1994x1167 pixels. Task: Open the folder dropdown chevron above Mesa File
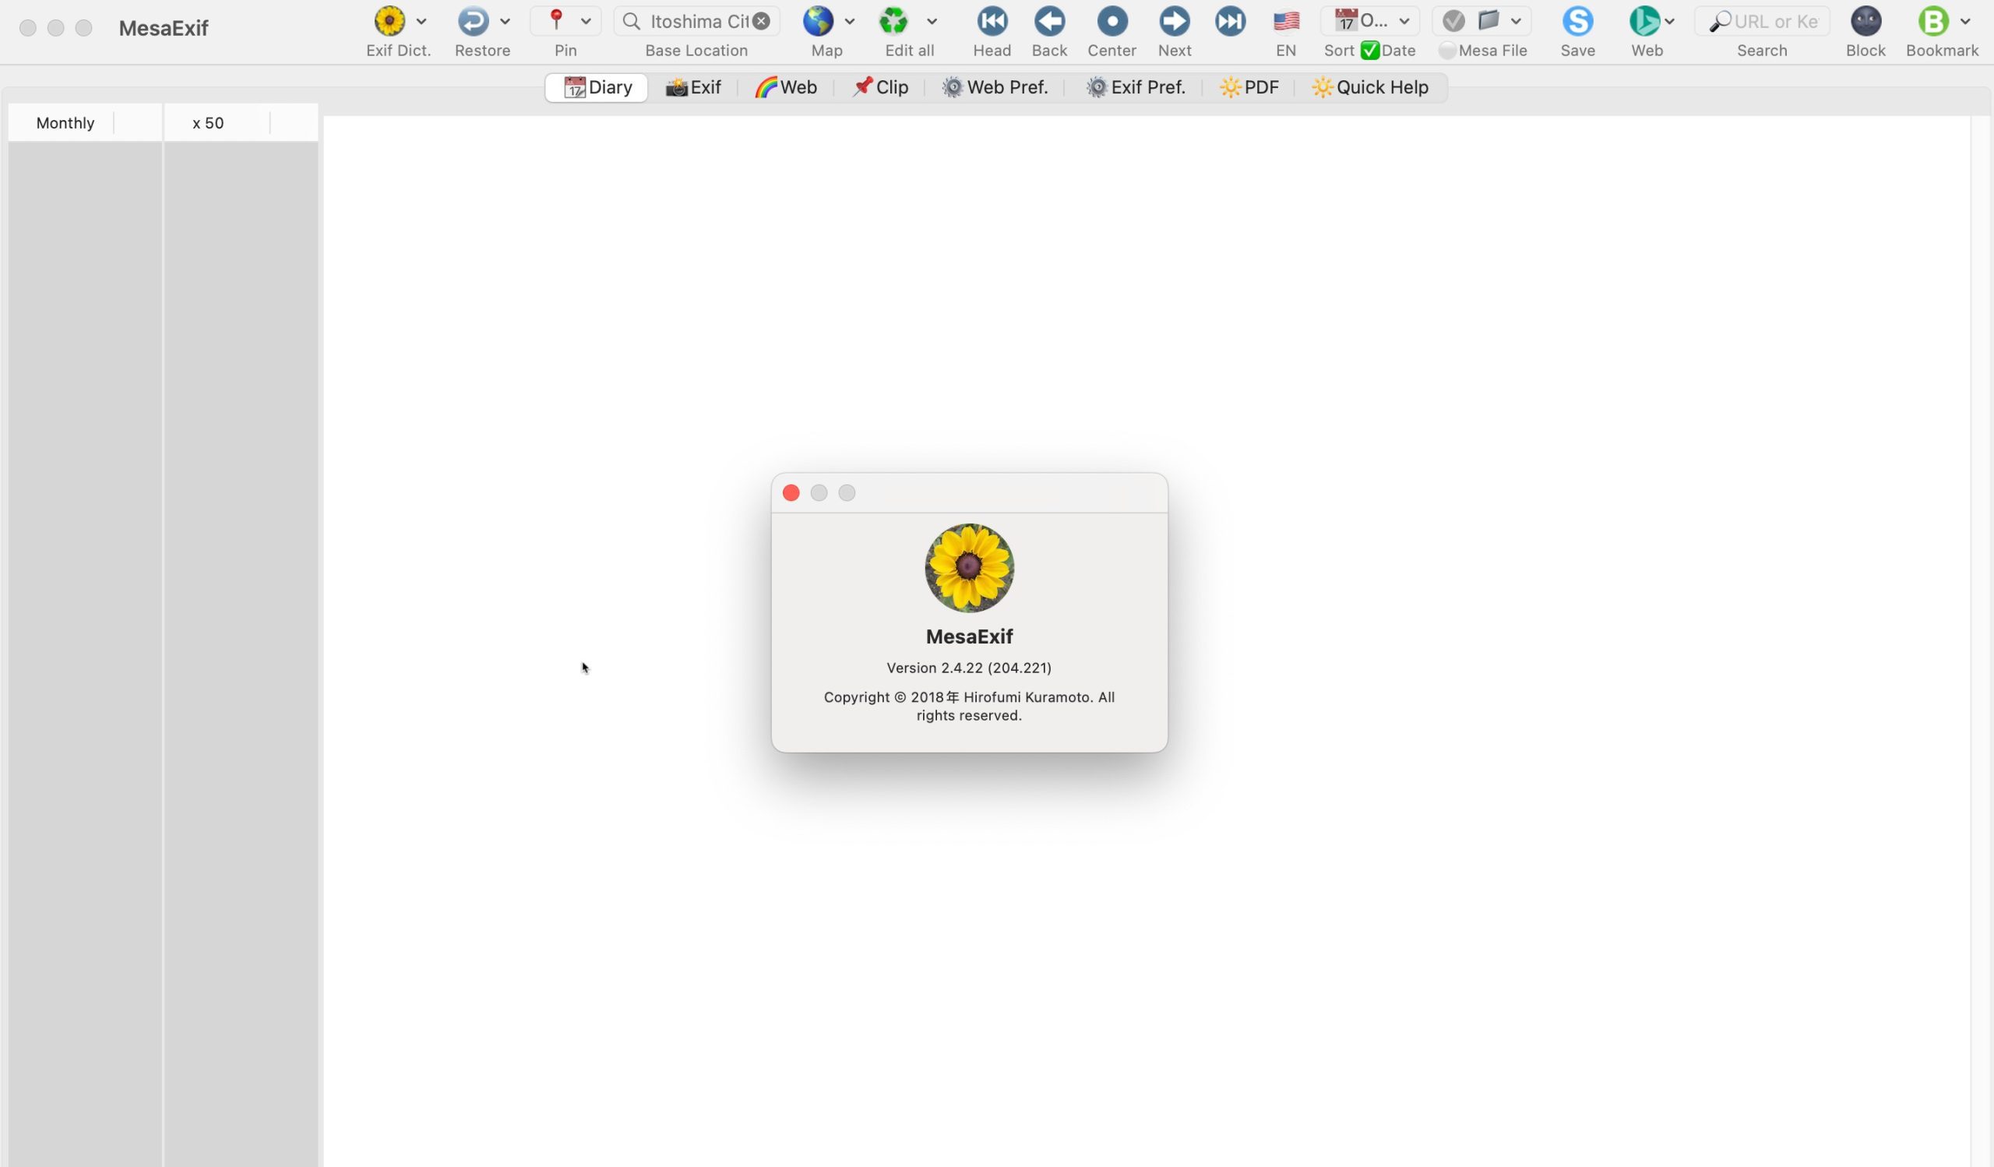click(x=1516, y=21)
